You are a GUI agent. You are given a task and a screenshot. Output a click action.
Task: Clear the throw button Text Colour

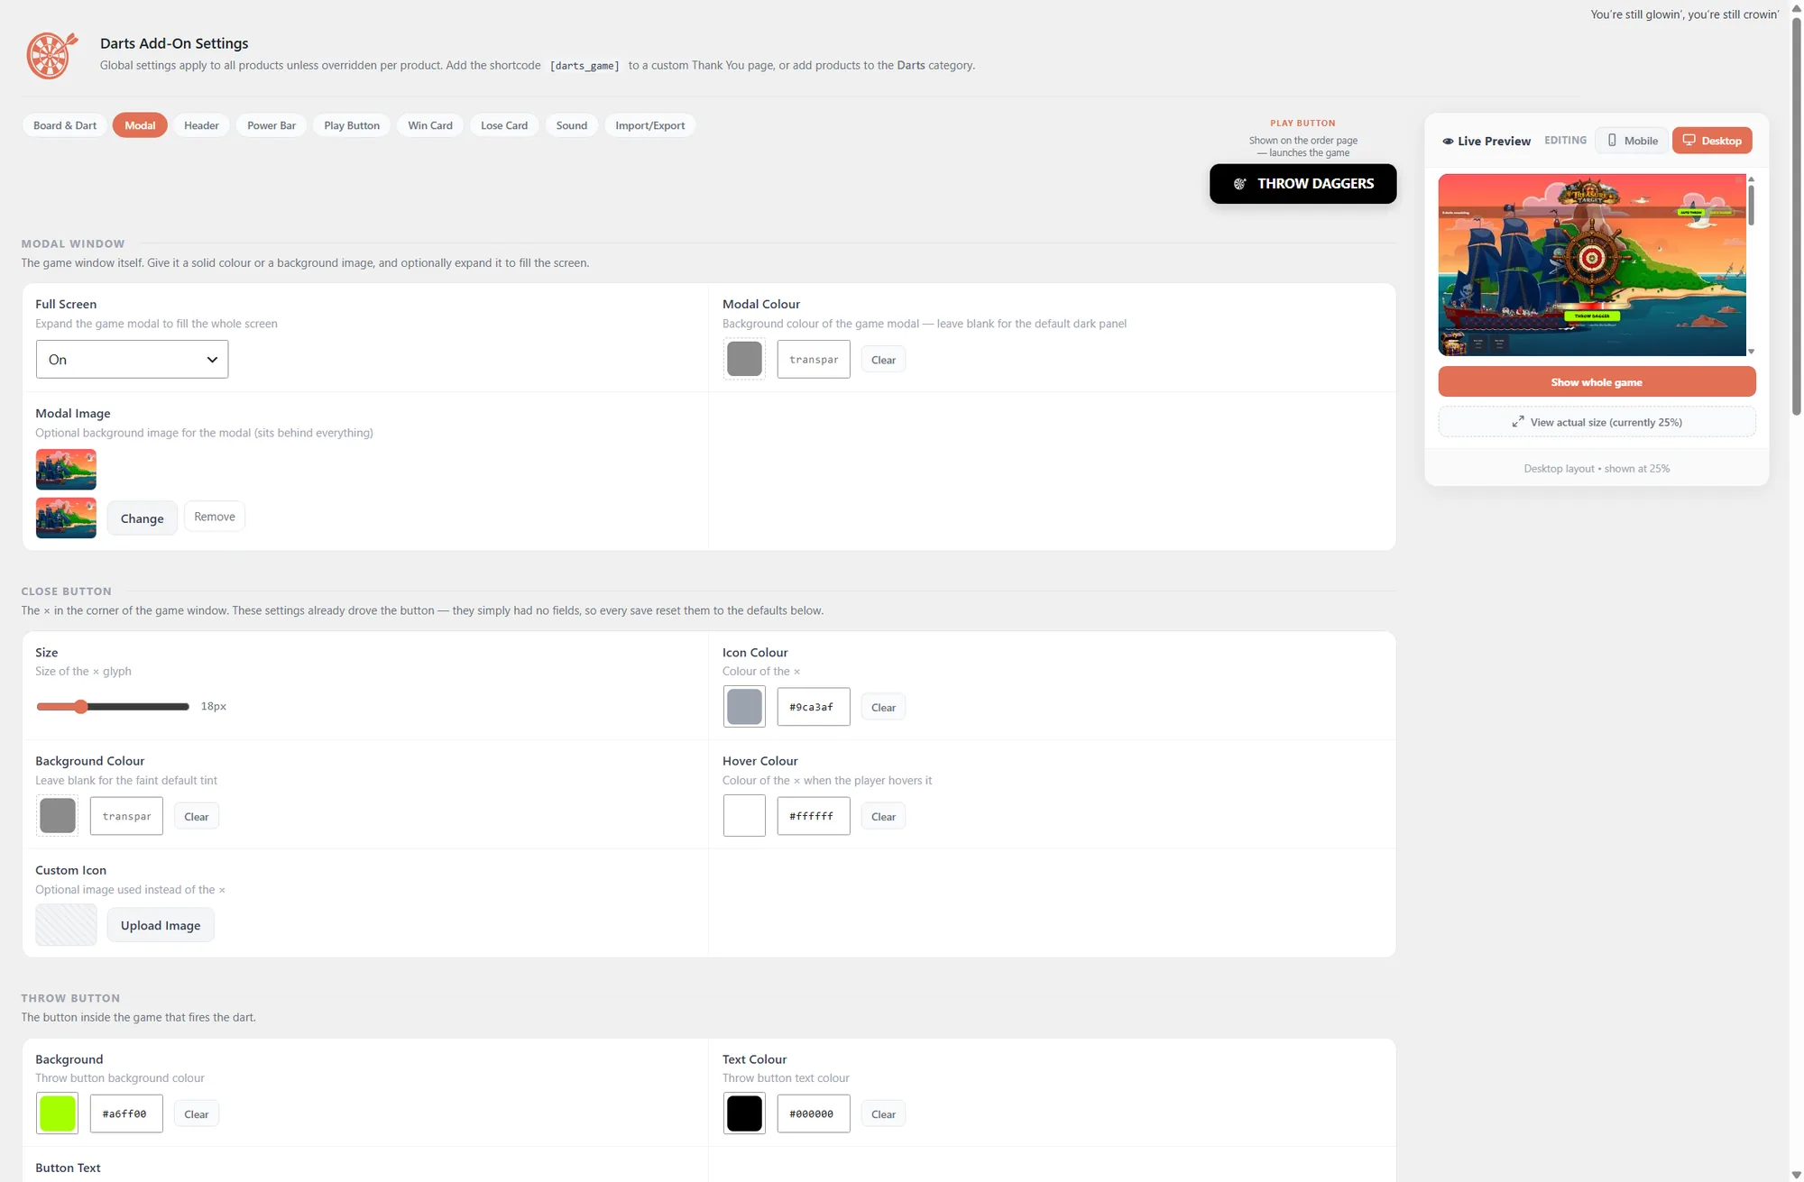pos(883,1114)
